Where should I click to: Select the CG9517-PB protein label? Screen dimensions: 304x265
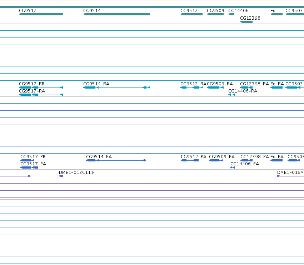(33, 157)
